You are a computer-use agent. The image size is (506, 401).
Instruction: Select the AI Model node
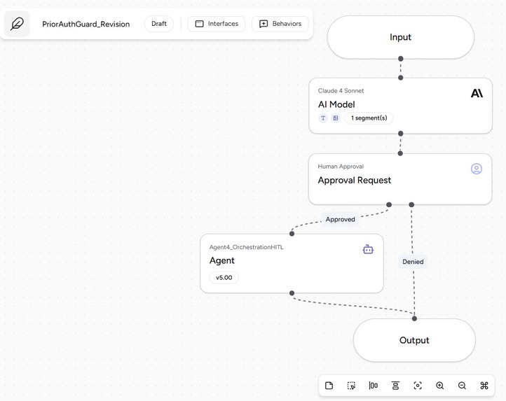400,106
